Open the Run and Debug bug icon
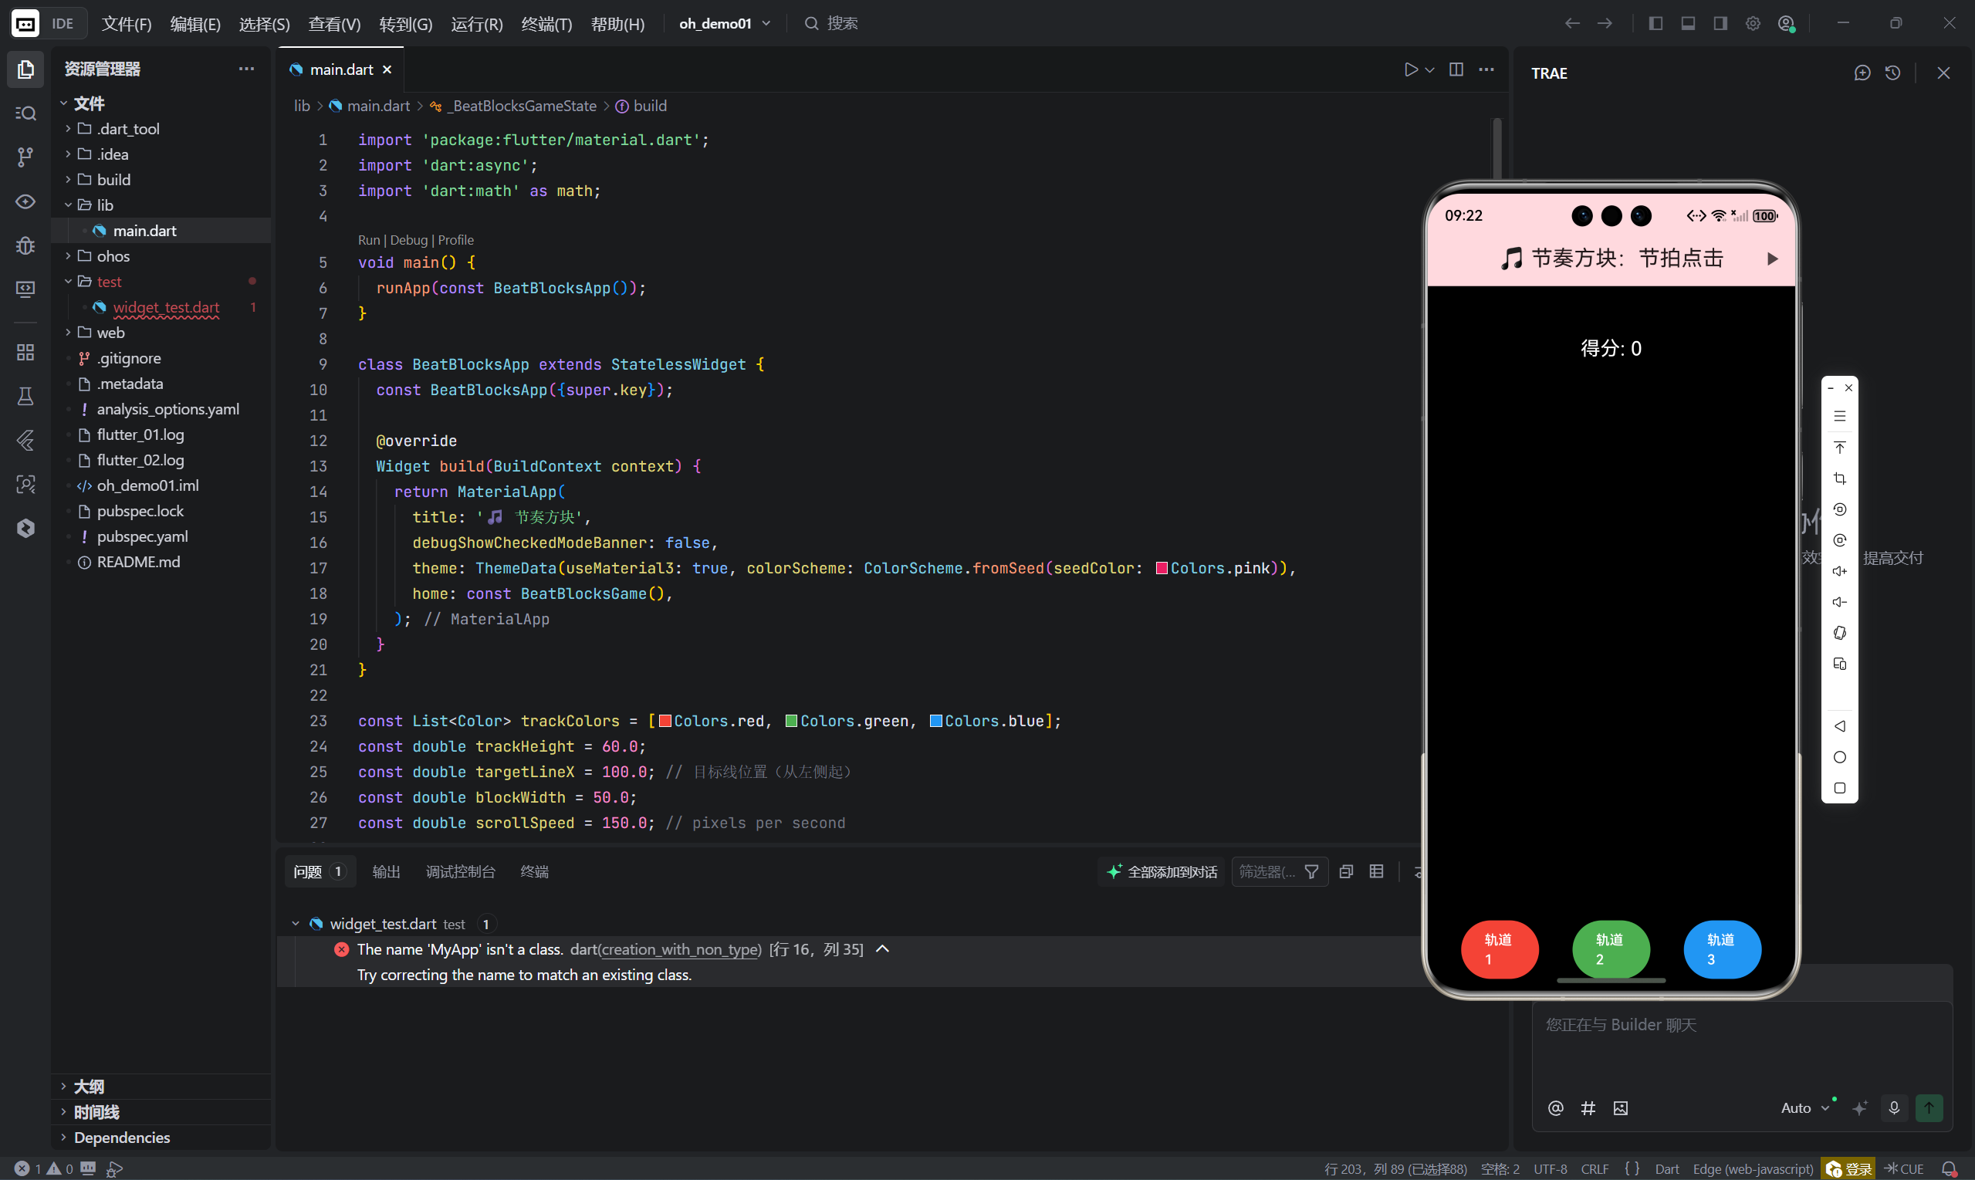The width and height of the screenshot is (1975, 1180). pos(25,245)
